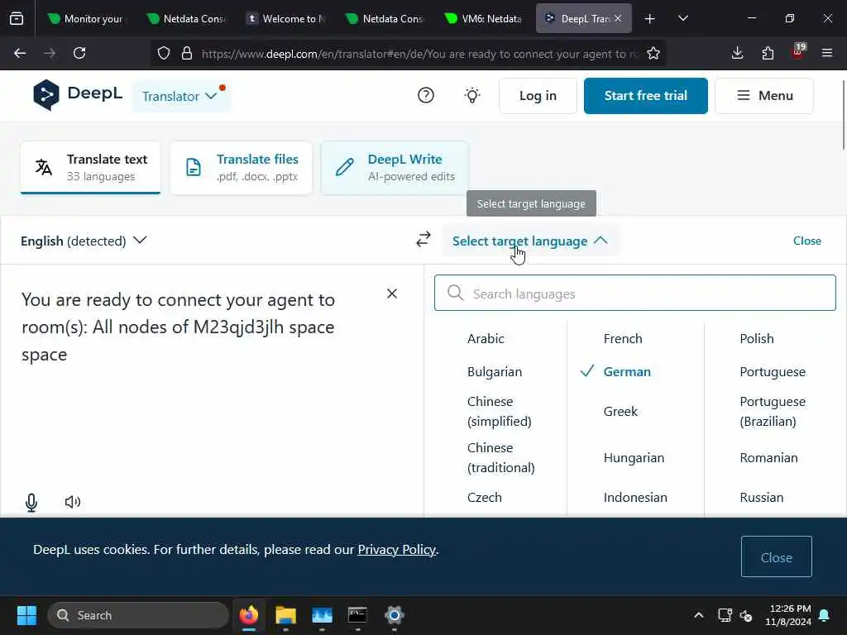Open Windows Start menu
This screenshot has width=847, height=635.
(x=26, y=615)
